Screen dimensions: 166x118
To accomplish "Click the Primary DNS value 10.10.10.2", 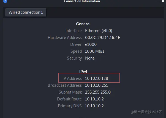I will click(94, 106).
